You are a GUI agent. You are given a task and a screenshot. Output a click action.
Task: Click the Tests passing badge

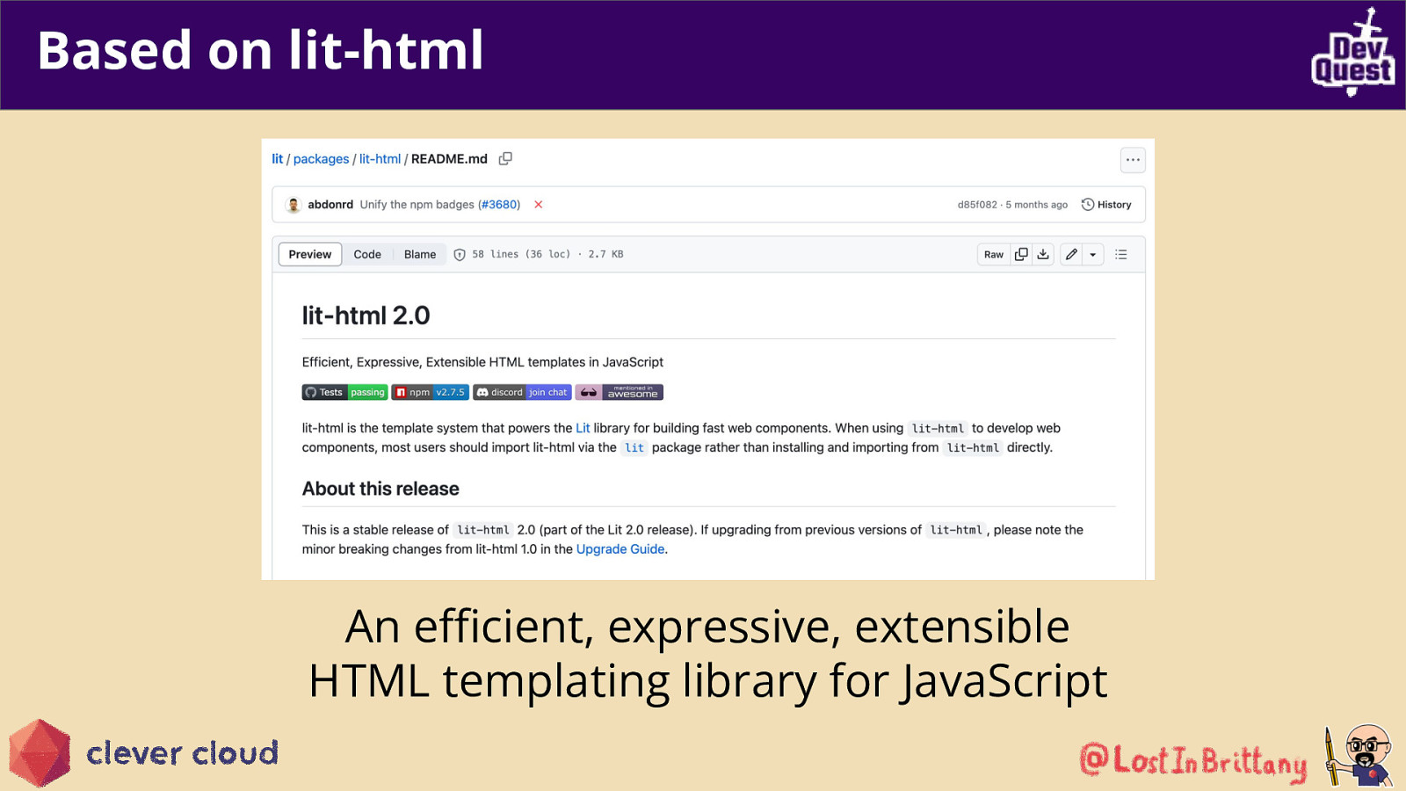[344, 393]
